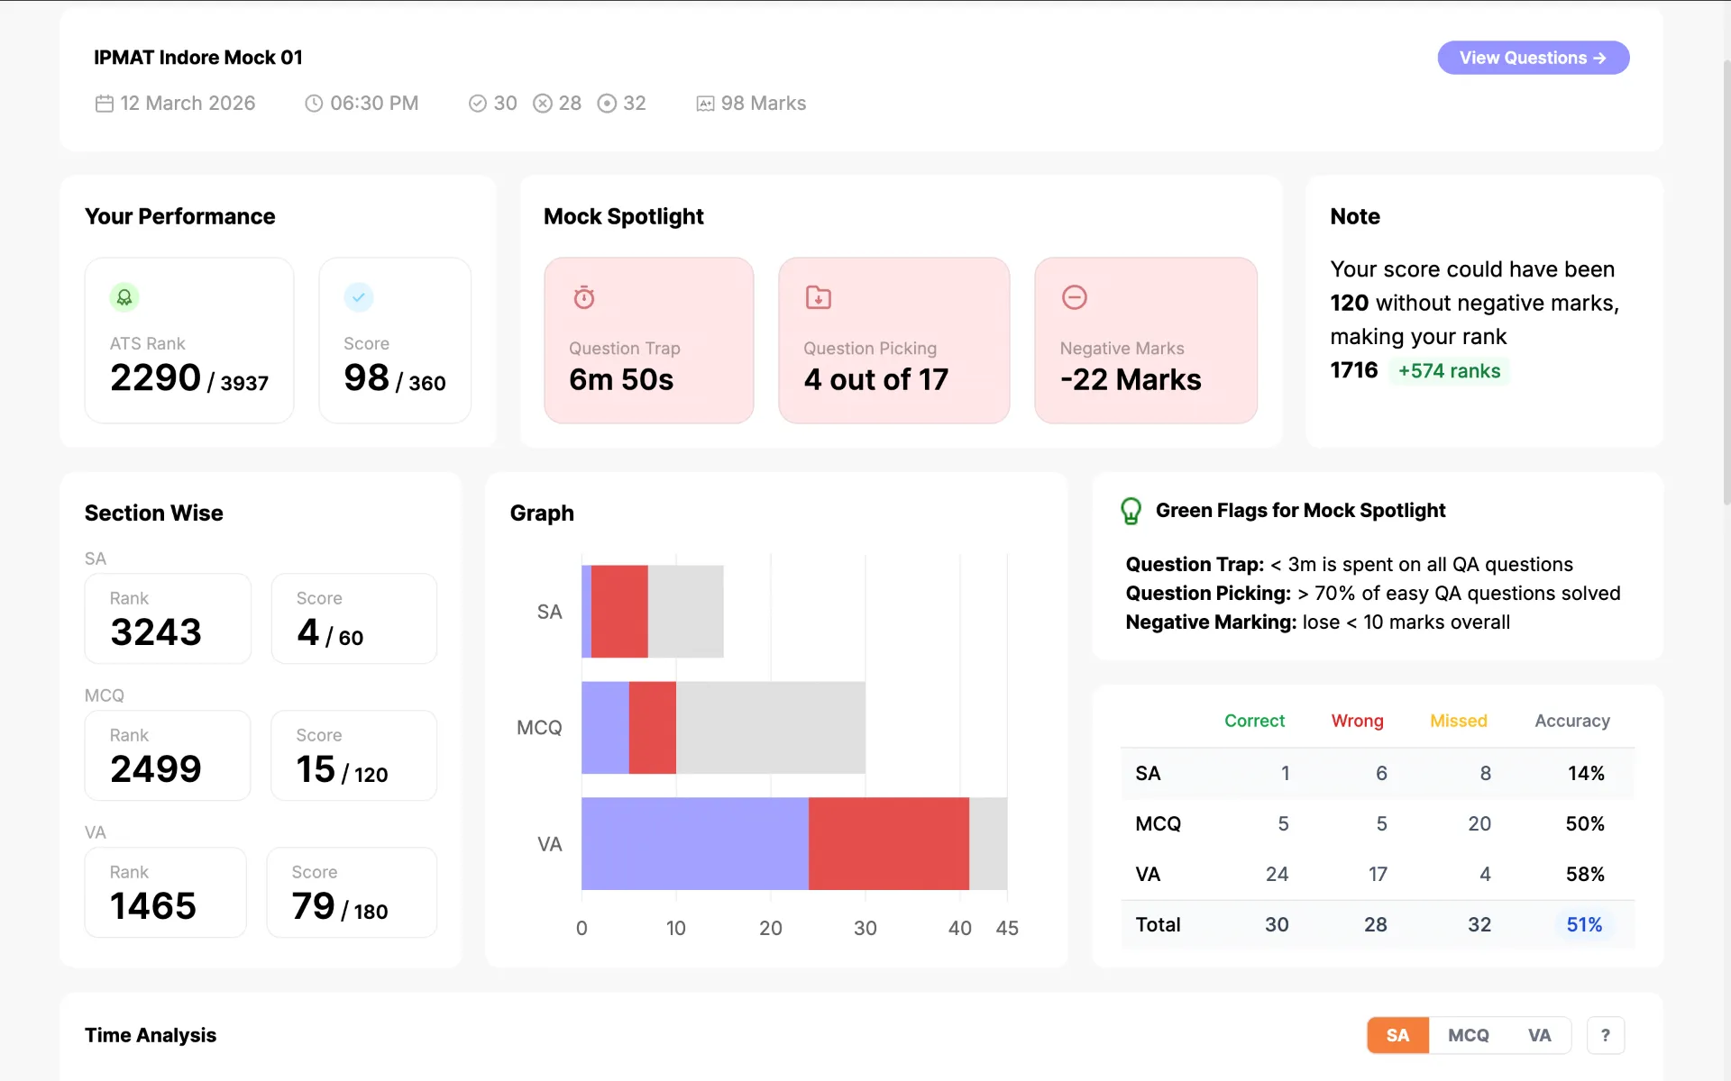1731x1081 pixels.
Task: Click the page's vertical scrollbar
Action: click(x=1726, y=279)
